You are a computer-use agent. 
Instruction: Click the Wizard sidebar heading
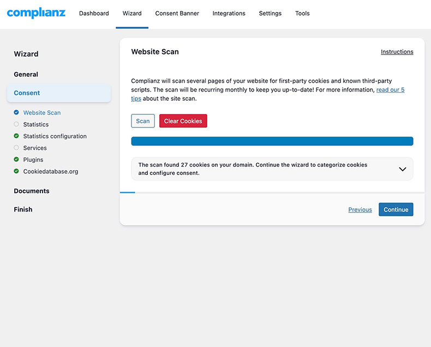coord(26,54)
